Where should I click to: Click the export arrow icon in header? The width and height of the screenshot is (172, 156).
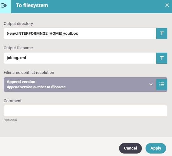[x=4, y=6]
